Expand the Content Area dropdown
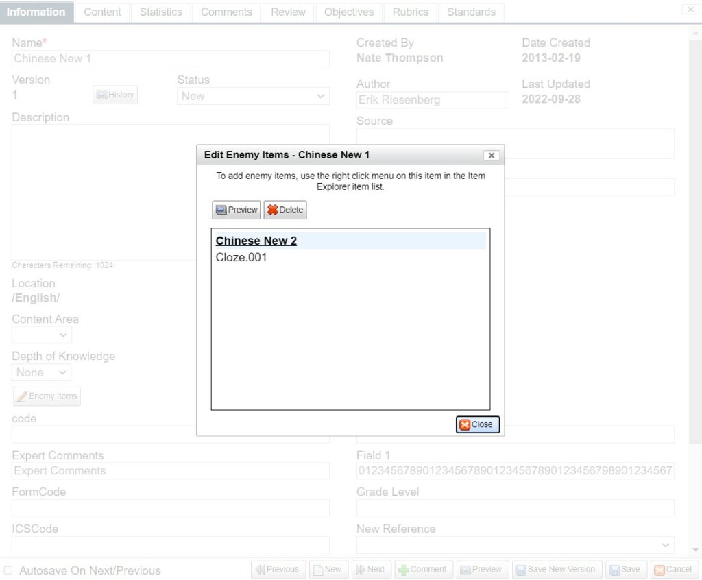Screen dimensions: 702x580 (x=42, y=335)
